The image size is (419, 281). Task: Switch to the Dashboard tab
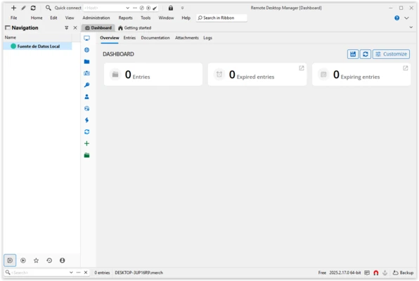[x=98, y=28]
